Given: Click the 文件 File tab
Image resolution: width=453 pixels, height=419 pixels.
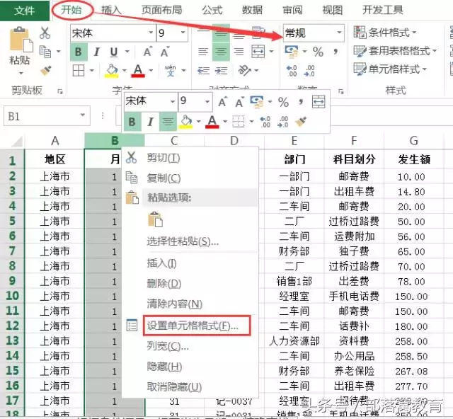Looking at the screenshot, I should [25, 11].
